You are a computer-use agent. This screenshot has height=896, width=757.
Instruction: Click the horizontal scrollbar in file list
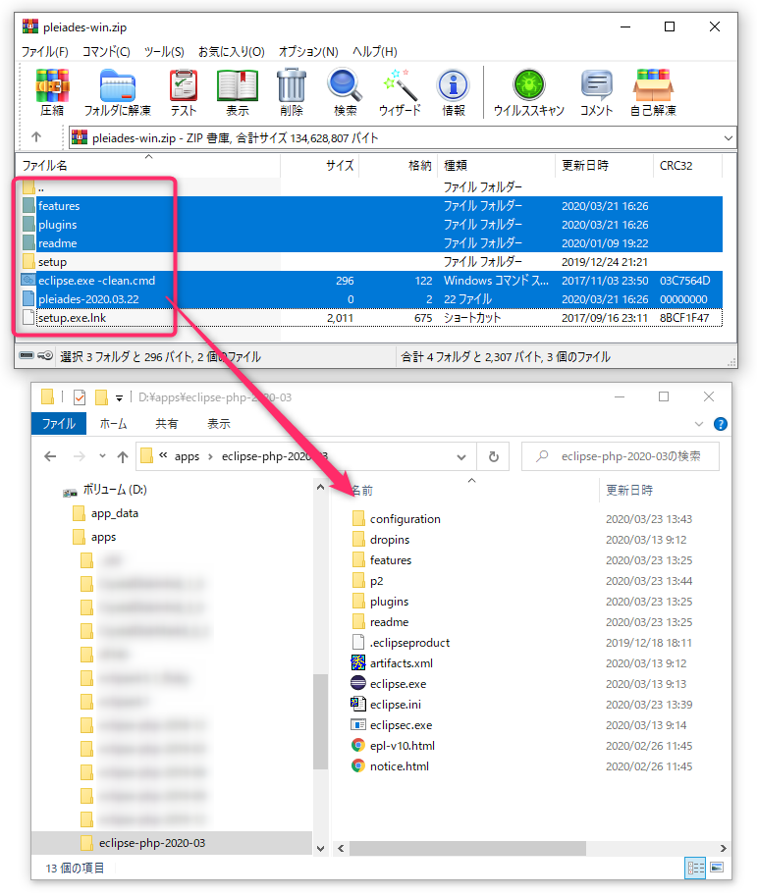pos(467,849)
